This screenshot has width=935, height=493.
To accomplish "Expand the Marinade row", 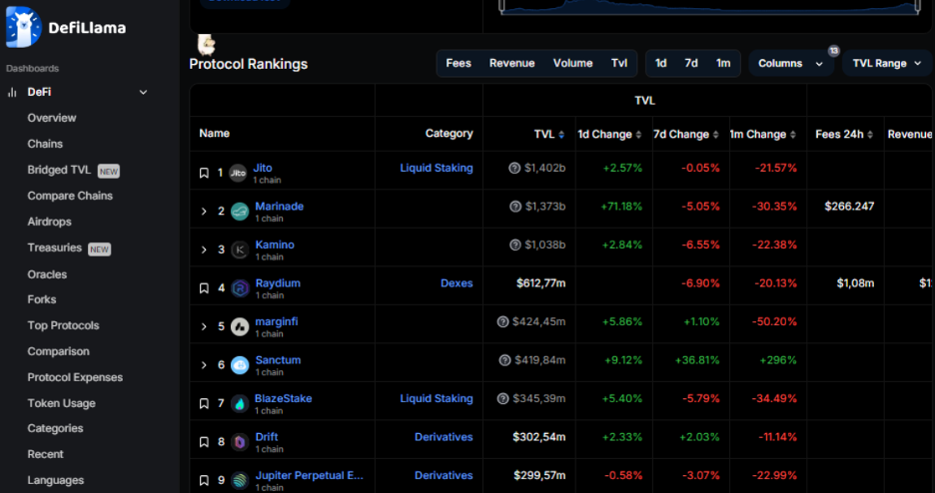I will [204, 212].
